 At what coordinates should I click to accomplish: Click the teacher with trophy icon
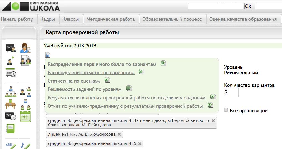pyautogui.click(x=25, y=48)
